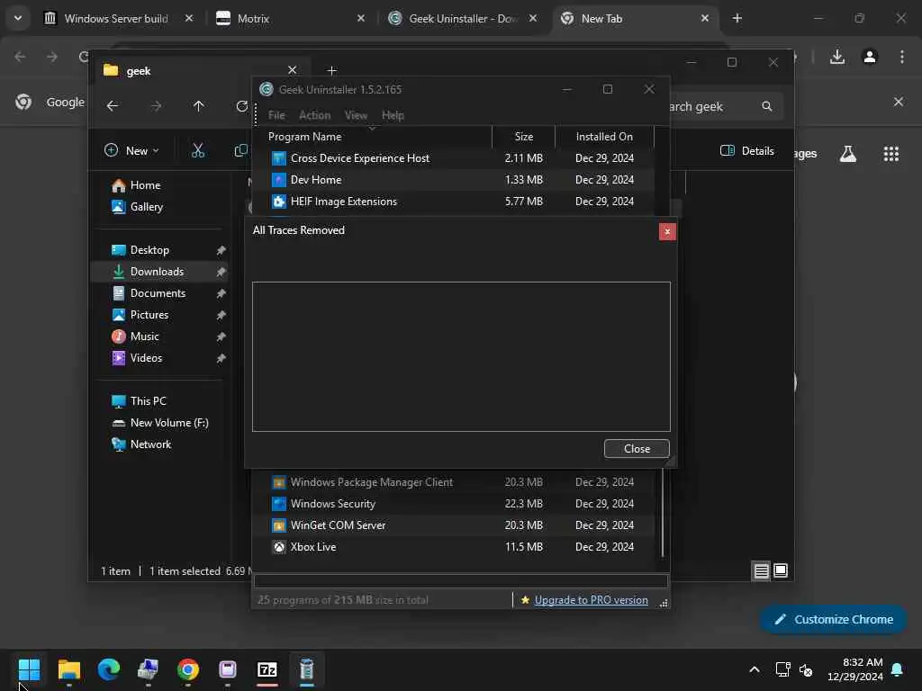Switch File Explorer to details list view

click(761, 570)
